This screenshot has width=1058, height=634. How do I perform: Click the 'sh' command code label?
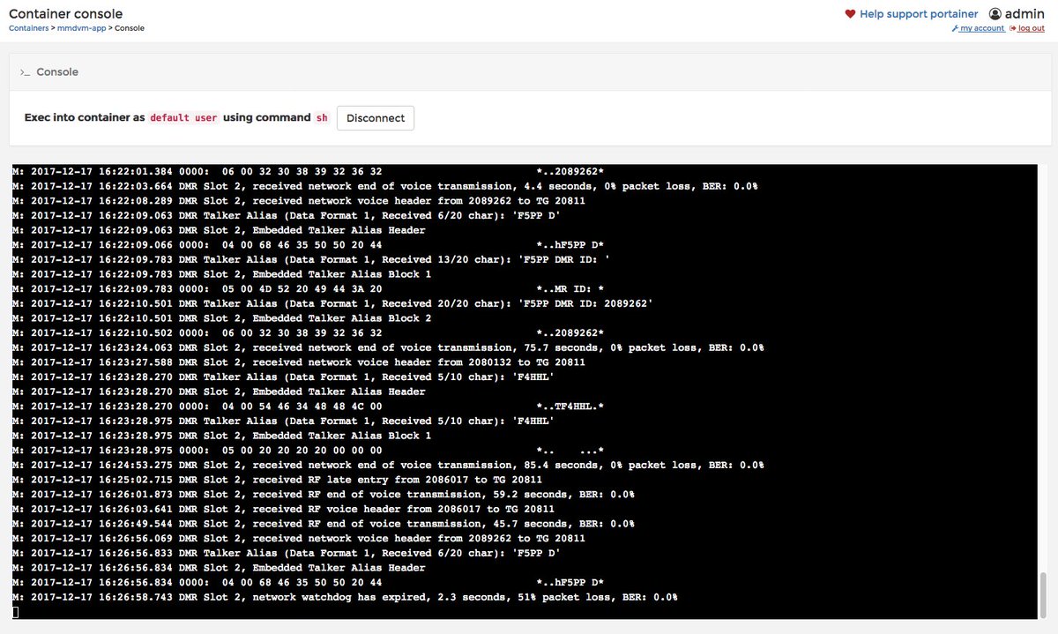(x=321, y=118)
